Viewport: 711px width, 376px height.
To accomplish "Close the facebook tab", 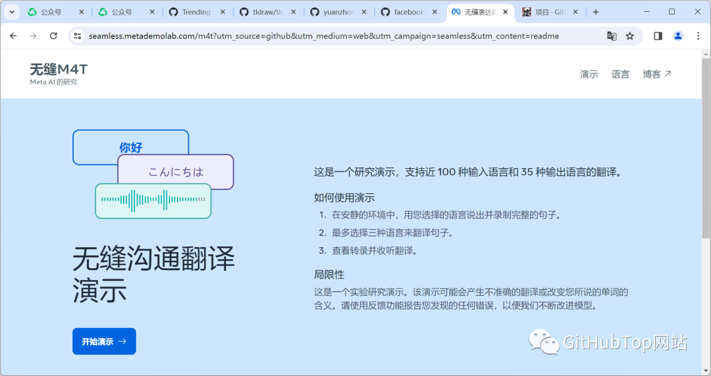I will pyautogui.click(x=435, y=12).
